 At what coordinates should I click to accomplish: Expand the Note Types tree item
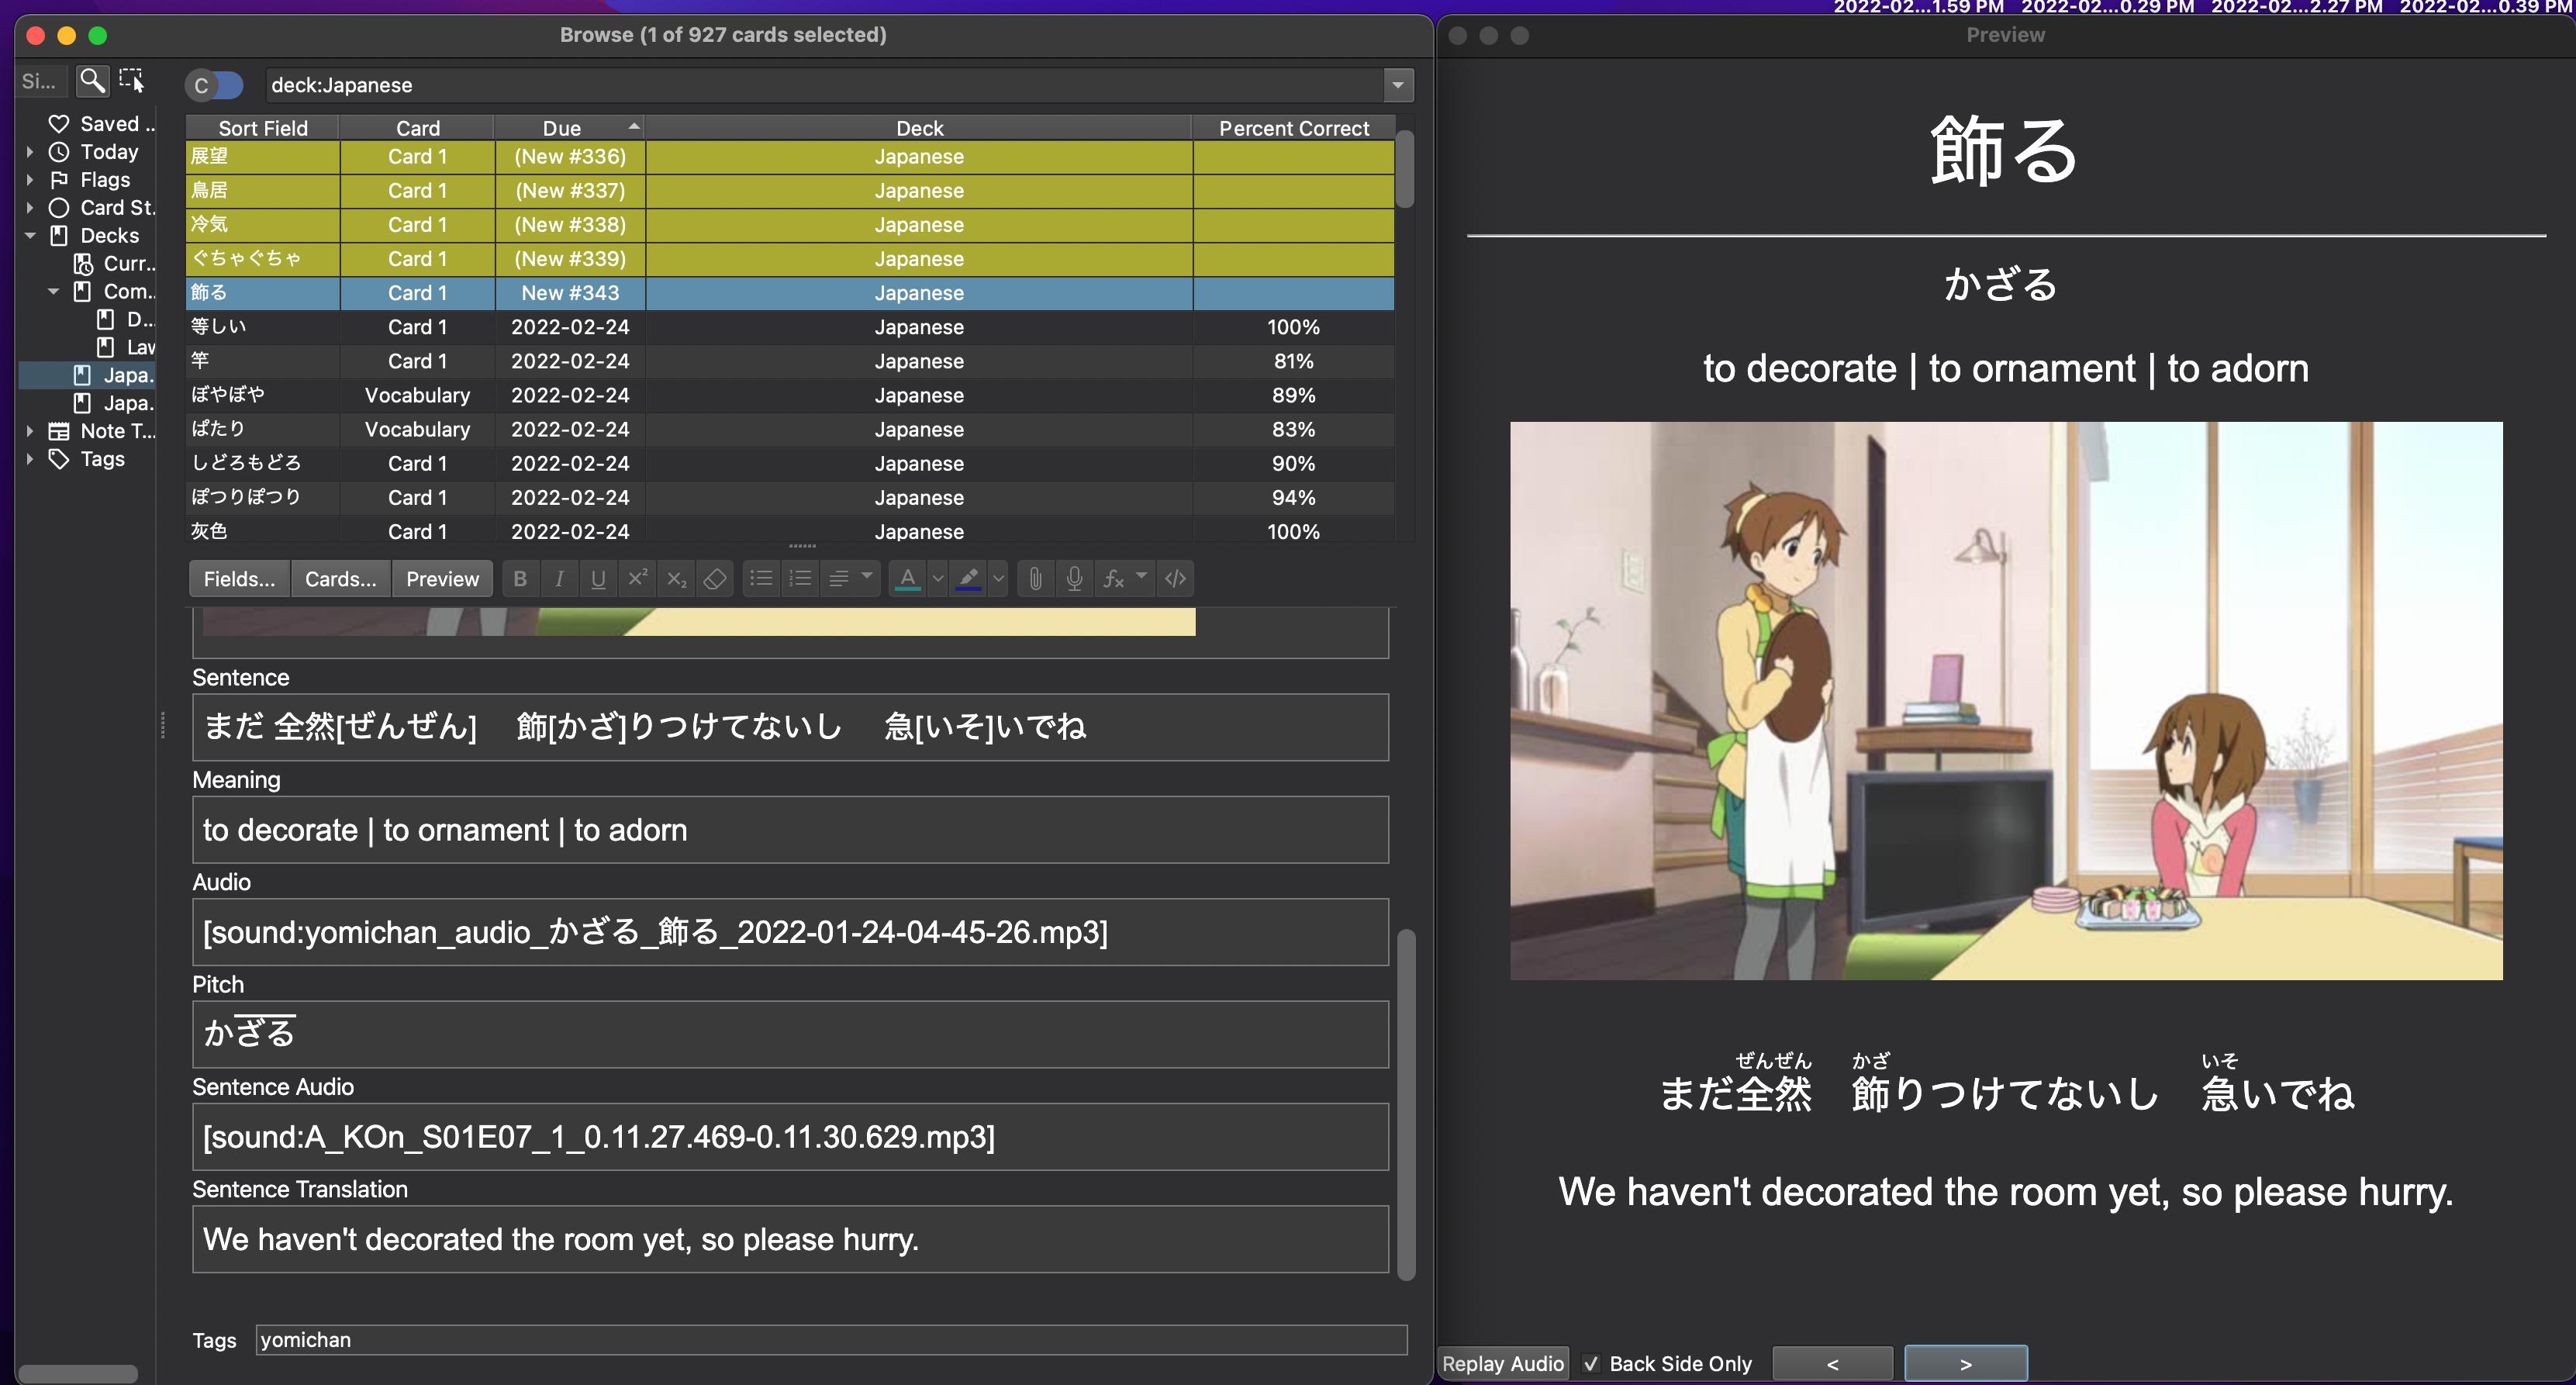click(29, 431)
